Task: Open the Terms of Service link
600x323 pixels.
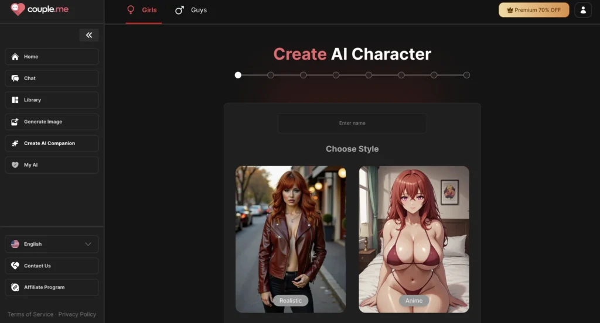Action: pyautogui.click(x=30, y=314)
